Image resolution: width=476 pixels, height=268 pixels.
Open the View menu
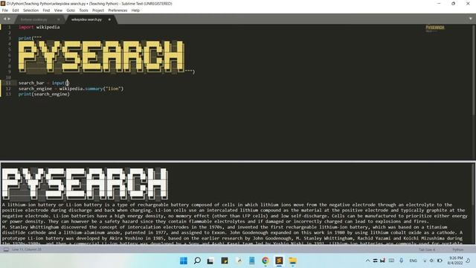[x=58, y=10]
